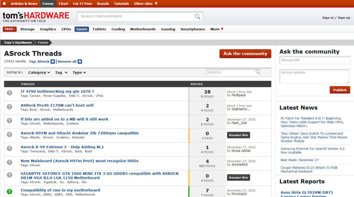Click question icon for ASRock Pro4S thread
This screenshot has height=197, width=354.
pyautogui.click(x=9, y=106)
